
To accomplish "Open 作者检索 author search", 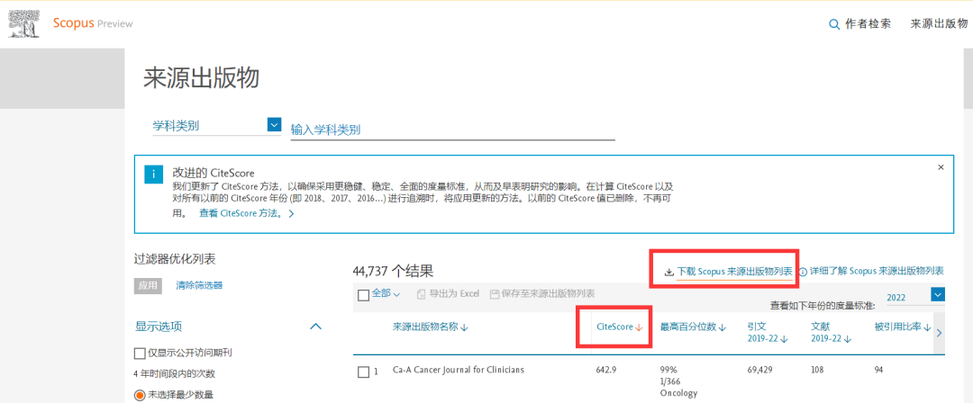I will (868, 24).
